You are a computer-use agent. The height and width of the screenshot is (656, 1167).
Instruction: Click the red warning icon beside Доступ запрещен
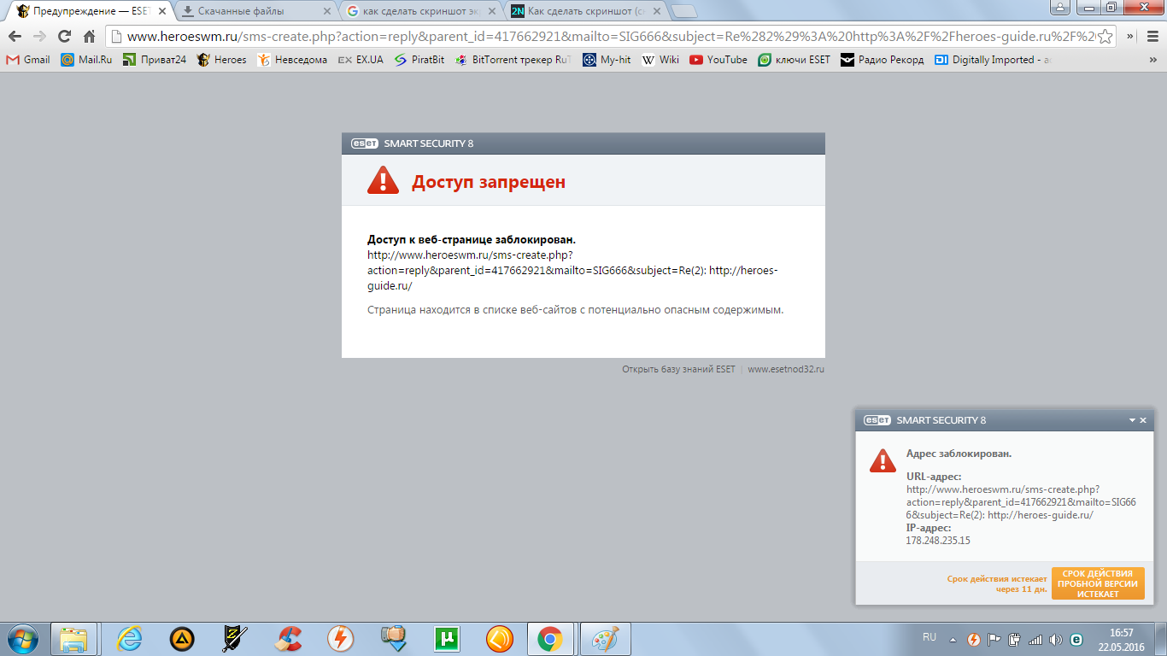[x=383, y=180]
